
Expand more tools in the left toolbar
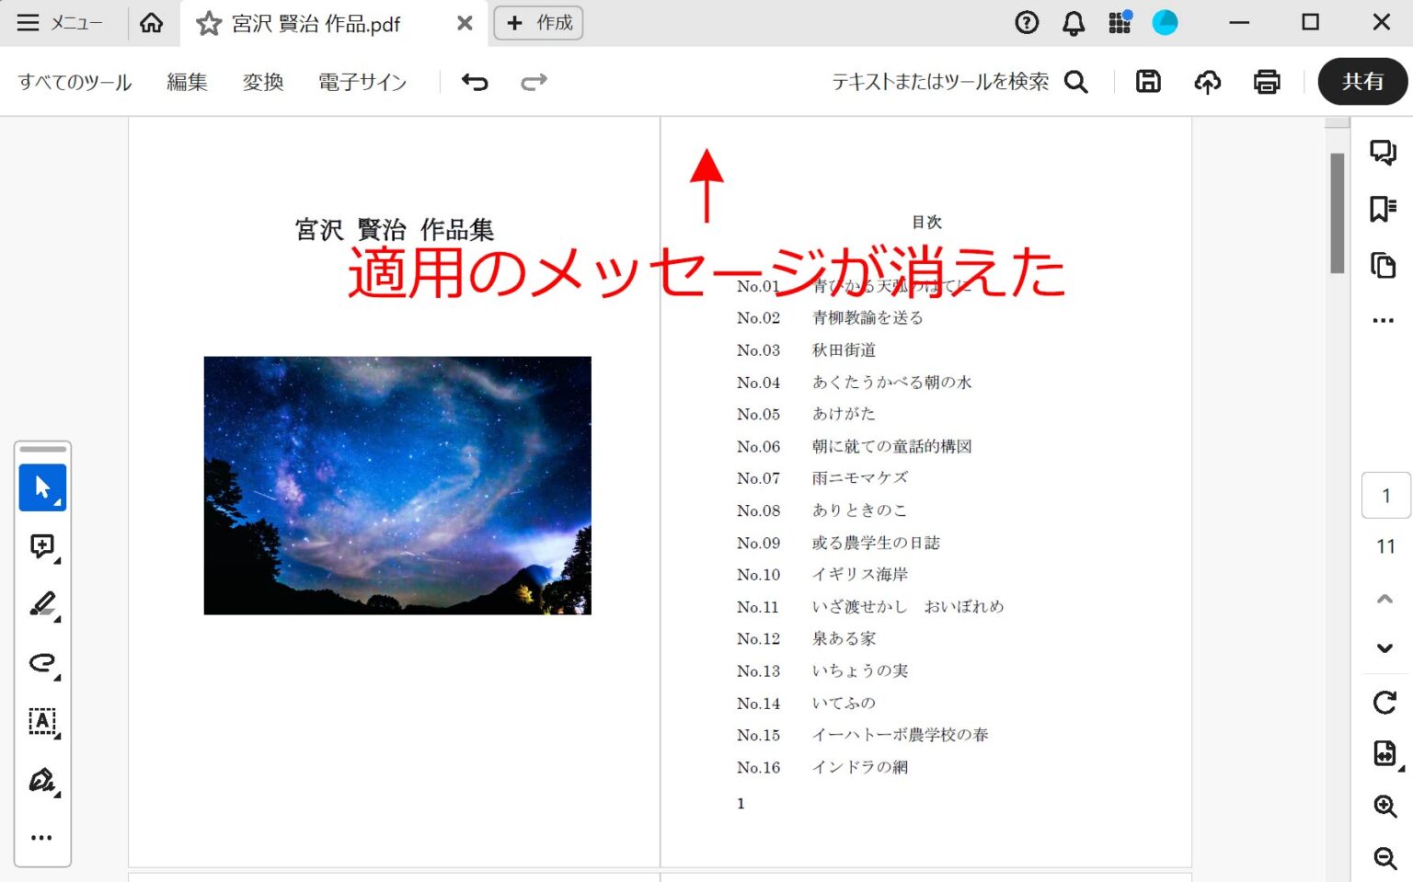[41, 838]
